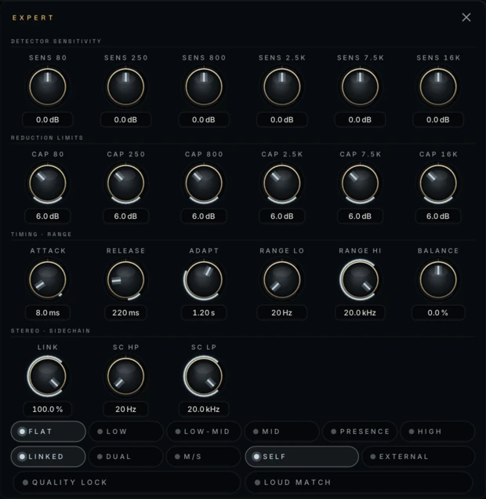The height and width of the screenshot is (499, 486).
Task: Select the LOW profile option
Action: (126, 432)
